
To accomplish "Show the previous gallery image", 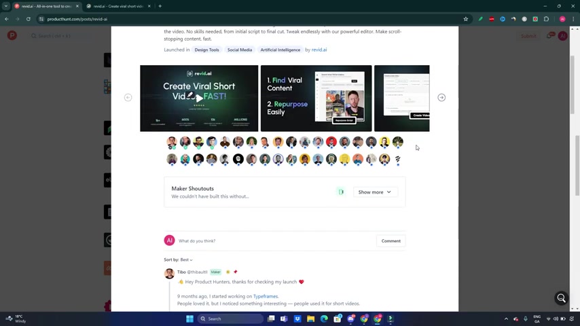I will click(128, 98).
